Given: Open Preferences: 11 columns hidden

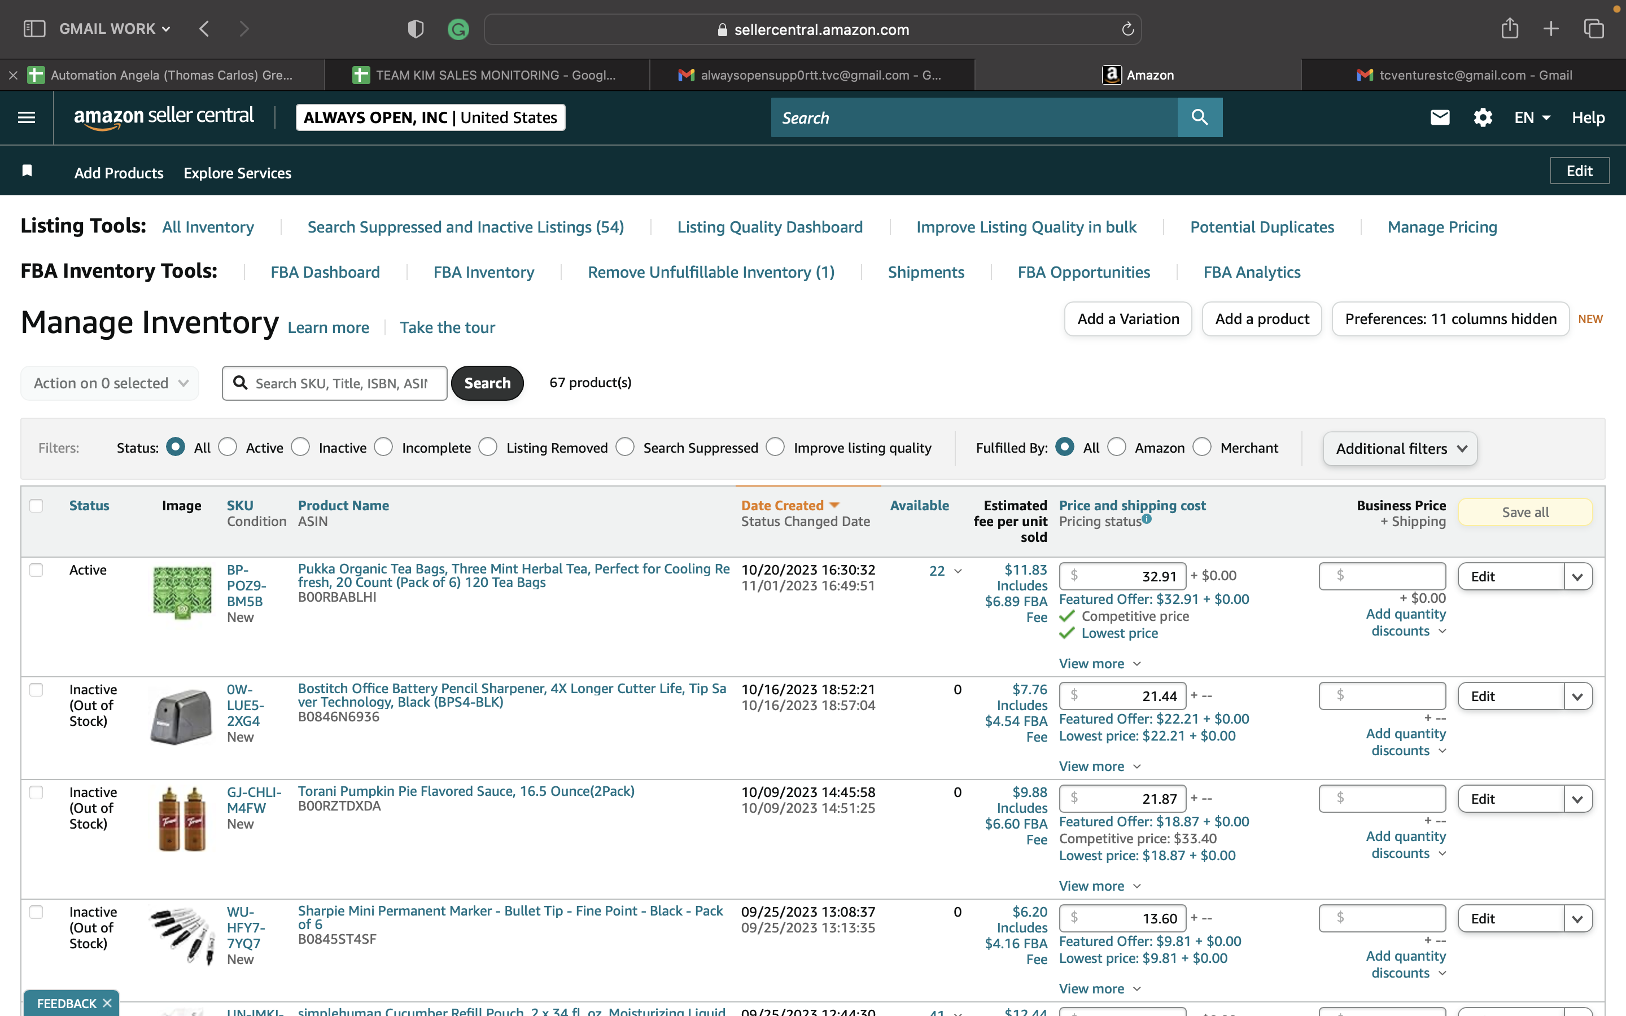Looking at the screenshot, I should coord(1450,318).
